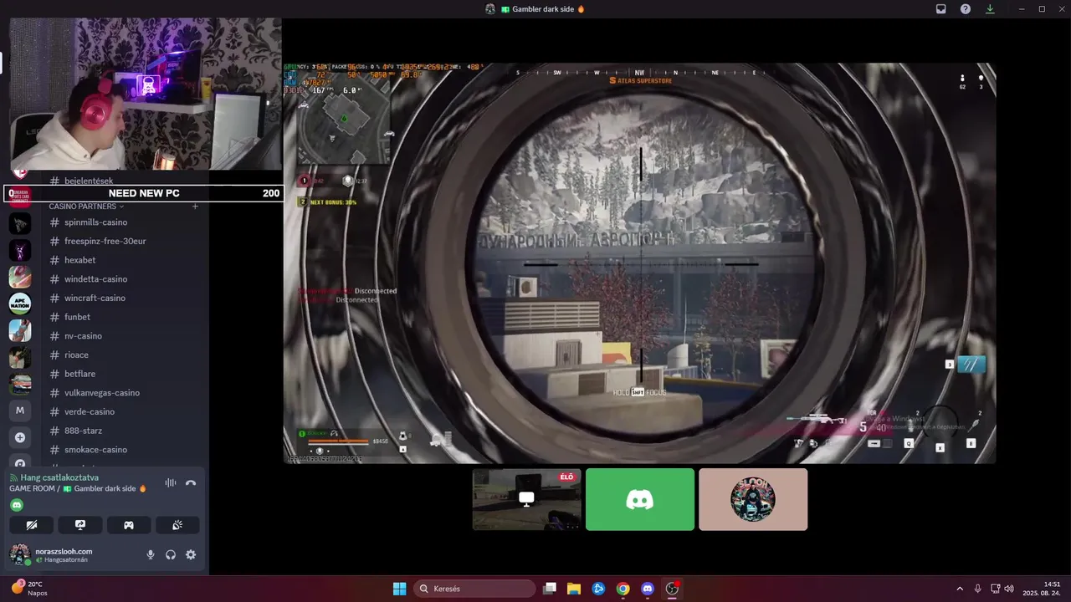The width and height of the screenshot is (1071, 602).
Task: Open noise suppression waveform settings
Action: tap(171, 482)
